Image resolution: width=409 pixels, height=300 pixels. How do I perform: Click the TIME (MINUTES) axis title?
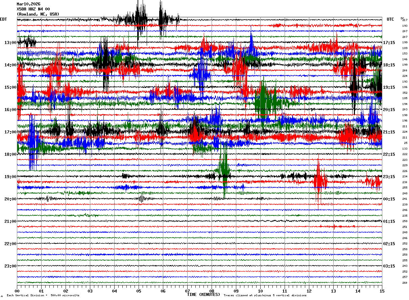[x=203, y=295]
